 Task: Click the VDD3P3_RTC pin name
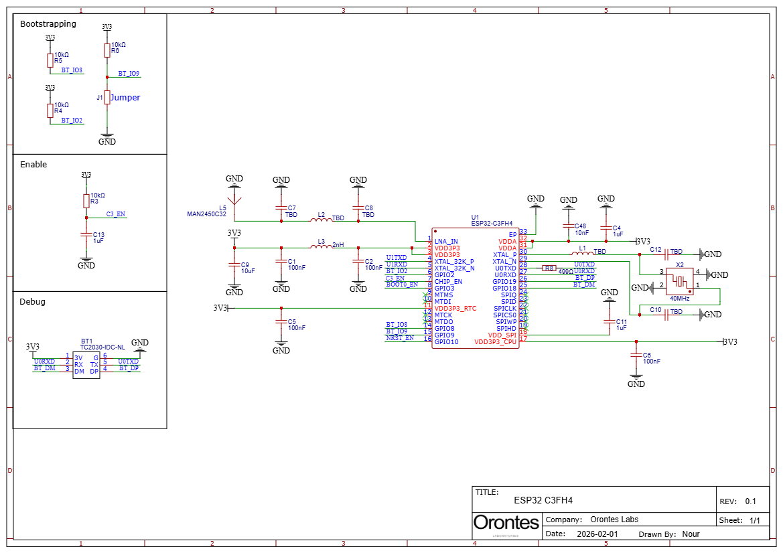click(x=455, y=309)
